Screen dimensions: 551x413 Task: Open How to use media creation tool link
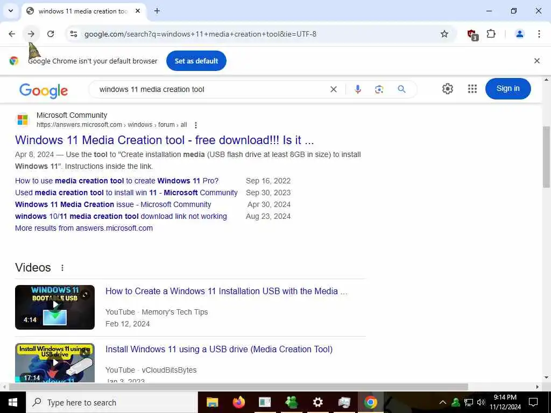point(117,181)
